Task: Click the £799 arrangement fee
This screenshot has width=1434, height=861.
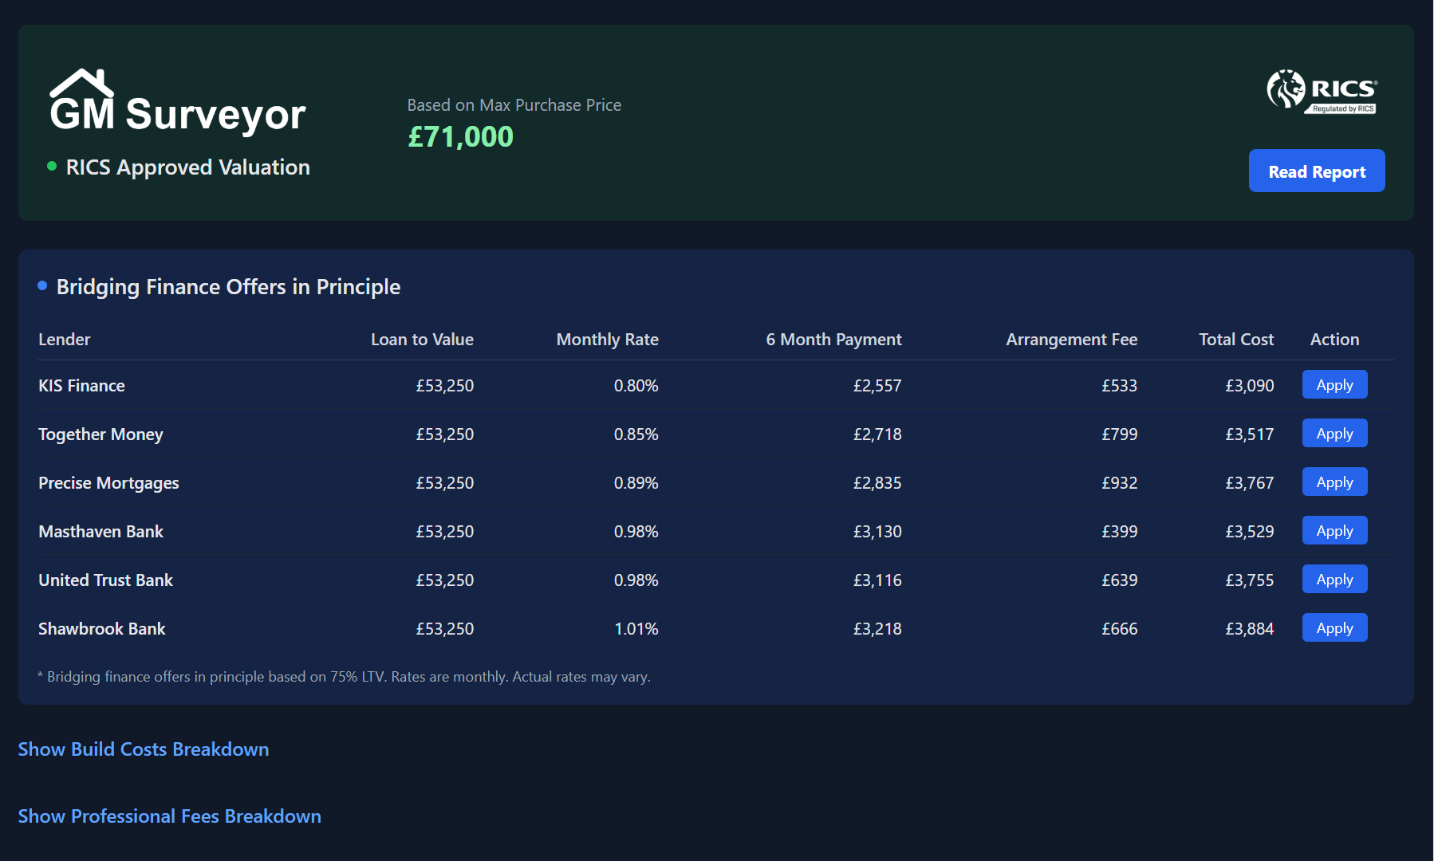Action: (1120, 434)
